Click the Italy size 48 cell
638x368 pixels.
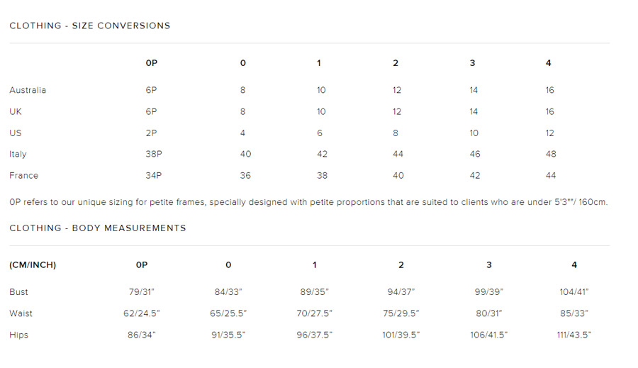(552, 154)
